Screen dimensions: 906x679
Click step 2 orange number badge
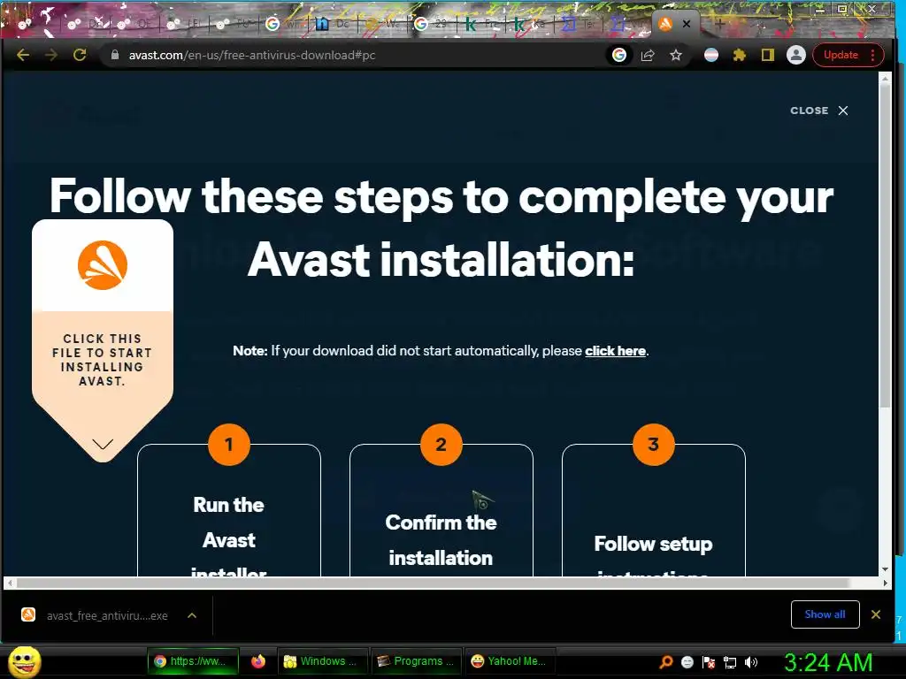(441, 444)
